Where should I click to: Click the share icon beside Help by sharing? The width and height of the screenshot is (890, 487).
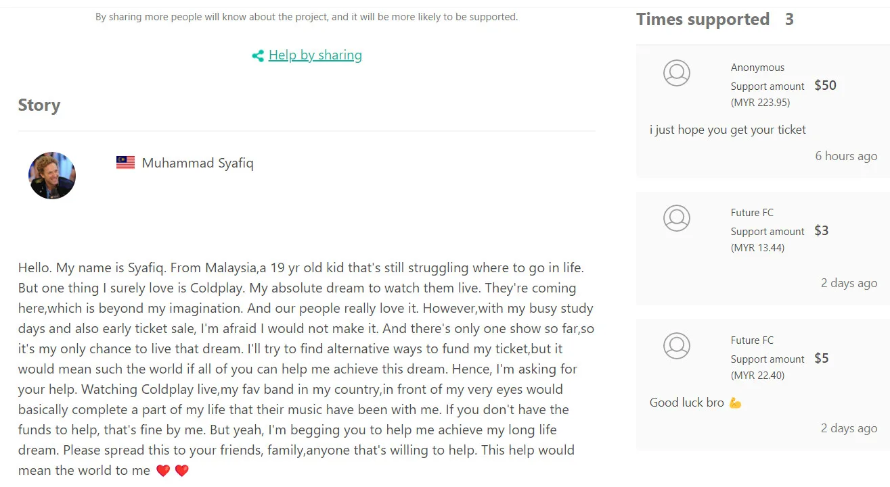coord(258,56)
